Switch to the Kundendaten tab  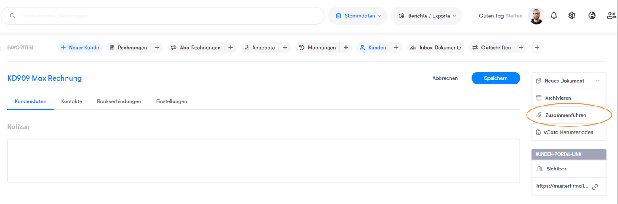30,101
